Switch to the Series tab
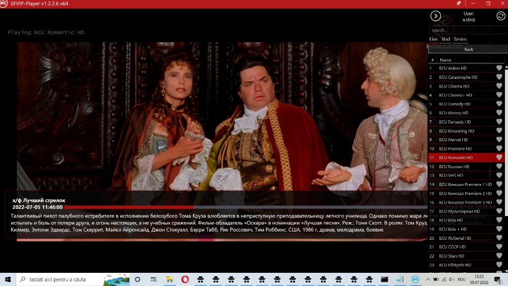Image resolution: width=508 pixels, height=286 pixels. (x=460, y=39)
